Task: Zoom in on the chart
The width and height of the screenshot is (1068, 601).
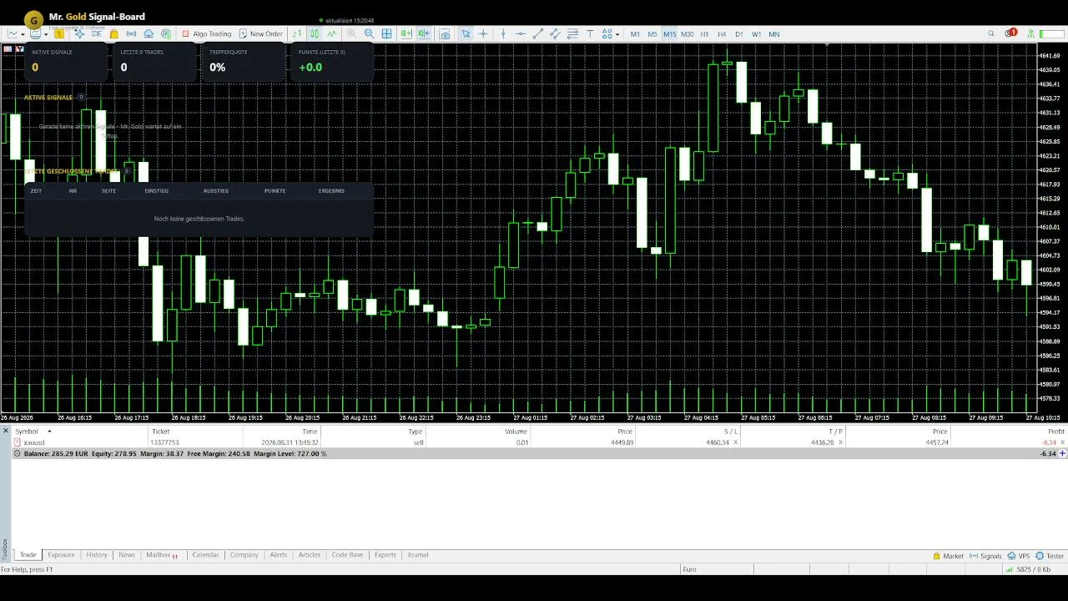Action: [351, 33]
